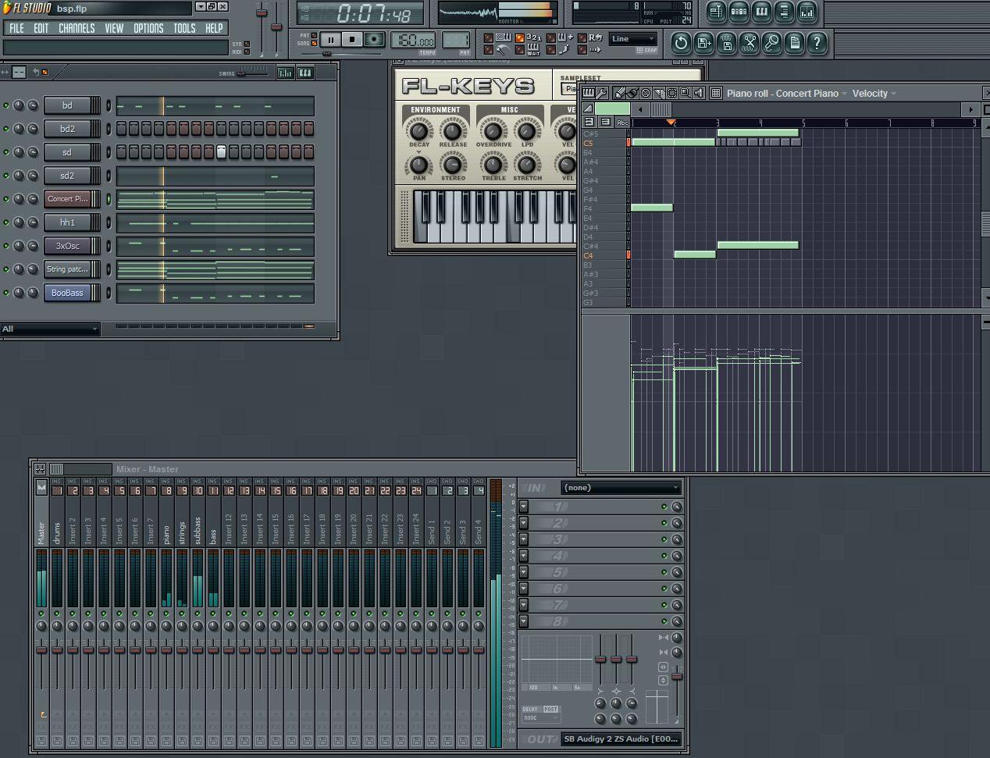
Task: Open the Velocity event property dropdown
Action: [874, 93]
